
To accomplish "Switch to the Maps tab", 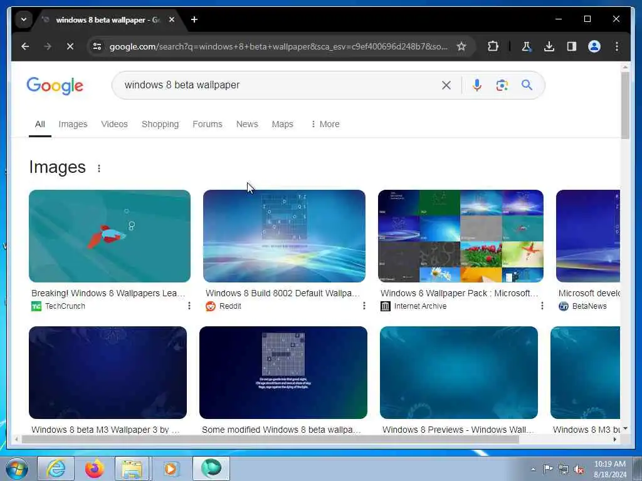I will pyautogui.click(x=283, y=124).
